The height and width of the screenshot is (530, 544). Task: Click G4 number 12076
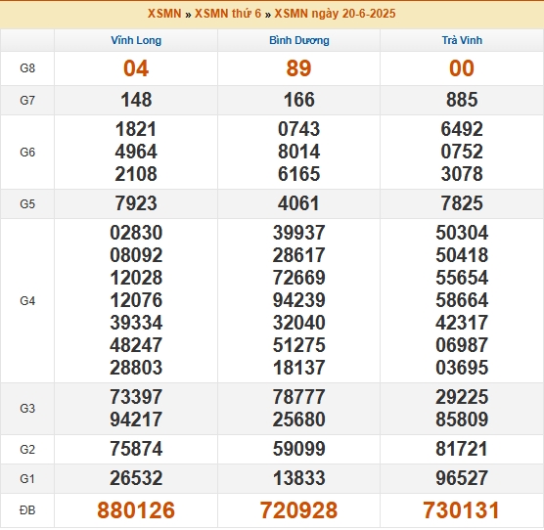pyautogui.click(x=136, y=300)
